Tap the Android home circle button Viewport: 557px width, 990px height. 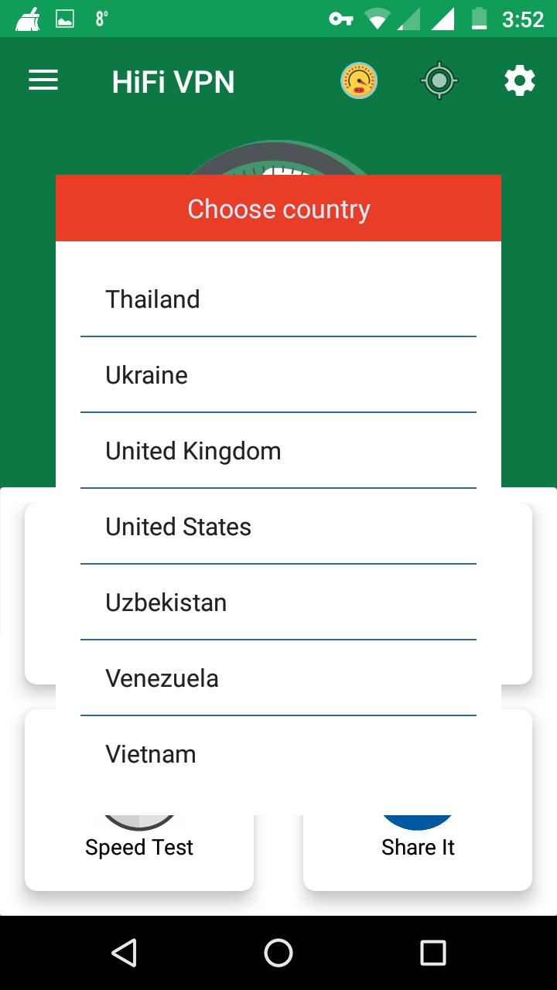tap(278, 953)
